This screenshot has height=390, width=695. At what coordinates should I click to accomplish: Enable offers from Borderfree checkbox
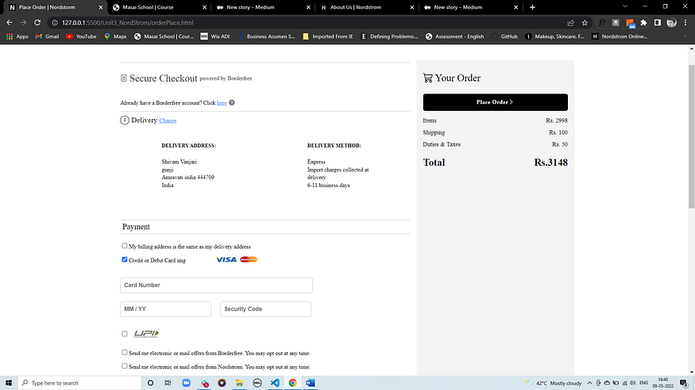coord(125,353)
